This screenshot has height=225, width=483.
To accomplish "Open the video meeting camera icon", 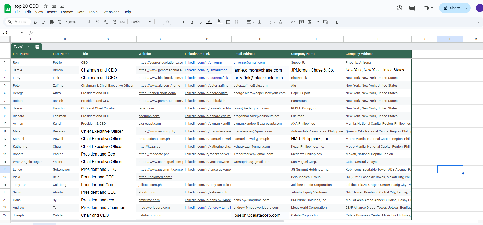I will click(x=426, y=8).
